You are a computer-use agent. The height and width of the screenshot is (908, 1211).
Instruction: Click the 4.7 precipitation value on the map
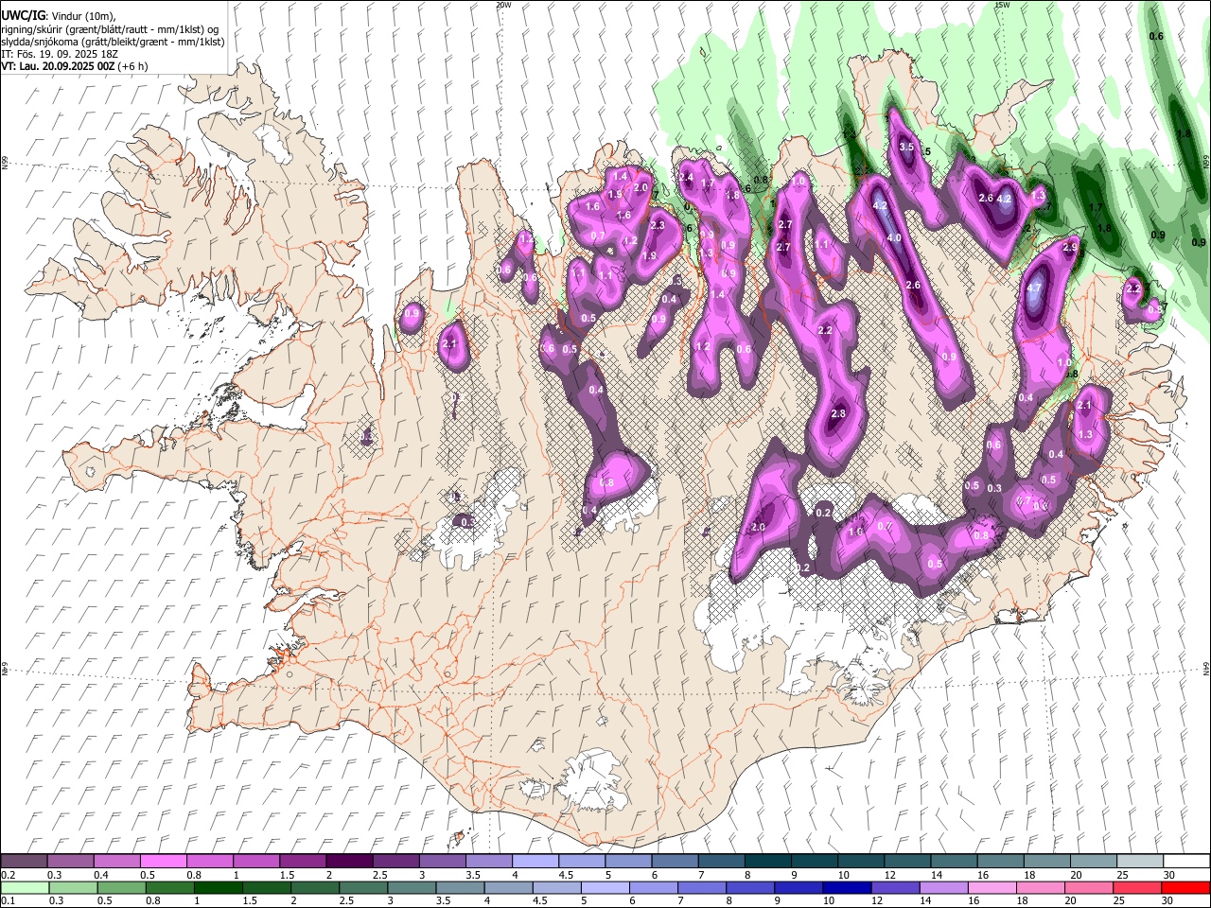1033,288
